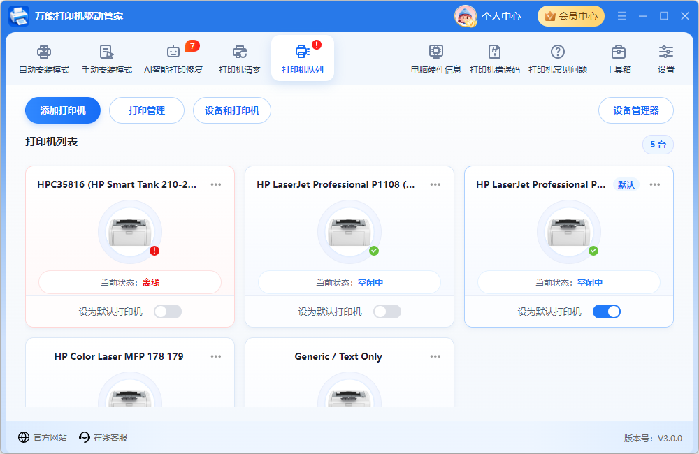699x454 pixels.
Task: Open 在线客服 online support
Action: pyautogui.click(x=103, y=437)
